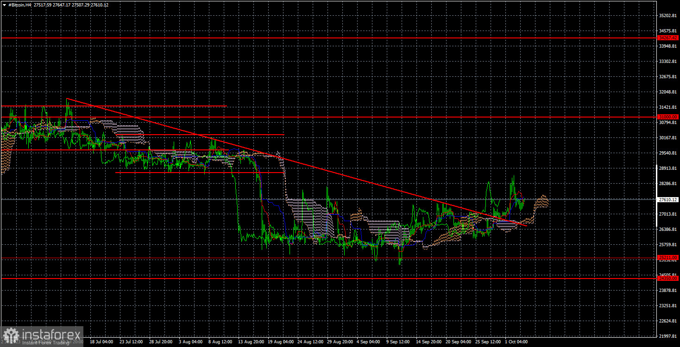
Task: Click the 28 Jul 20:00 time label
Action: (161, 342)
